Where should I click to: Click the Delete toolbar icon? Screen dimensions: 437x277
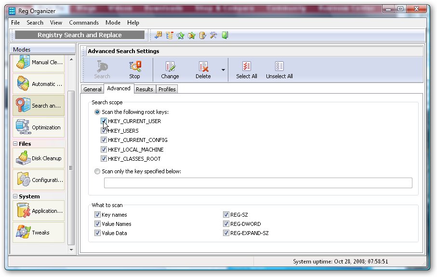click(203, 69)
